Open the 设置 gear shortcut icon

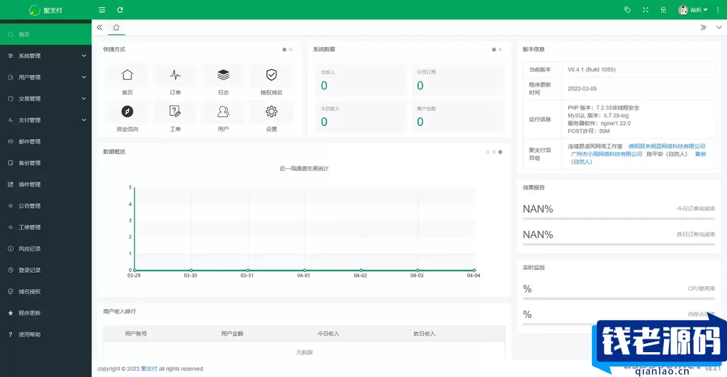[x=271, y=112]
